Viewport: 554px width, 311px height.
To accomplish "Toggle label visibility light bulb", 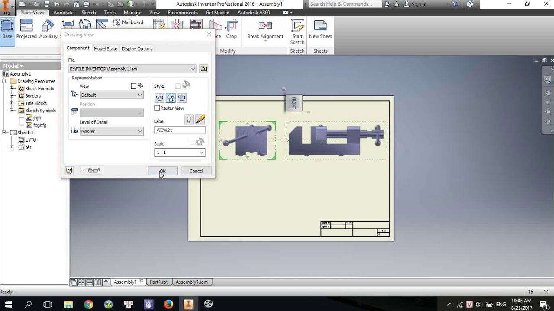I will pos(189,120).
